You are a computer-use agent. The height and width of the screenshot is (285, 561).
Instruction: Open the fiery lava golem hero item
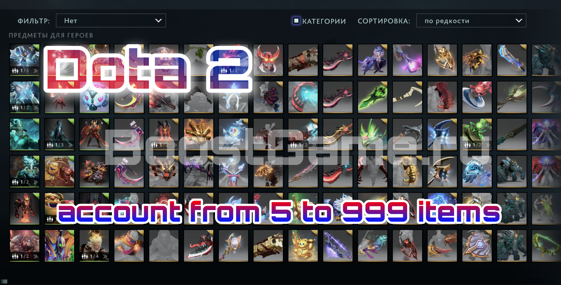pyautogui.click(x=25, y=208)
